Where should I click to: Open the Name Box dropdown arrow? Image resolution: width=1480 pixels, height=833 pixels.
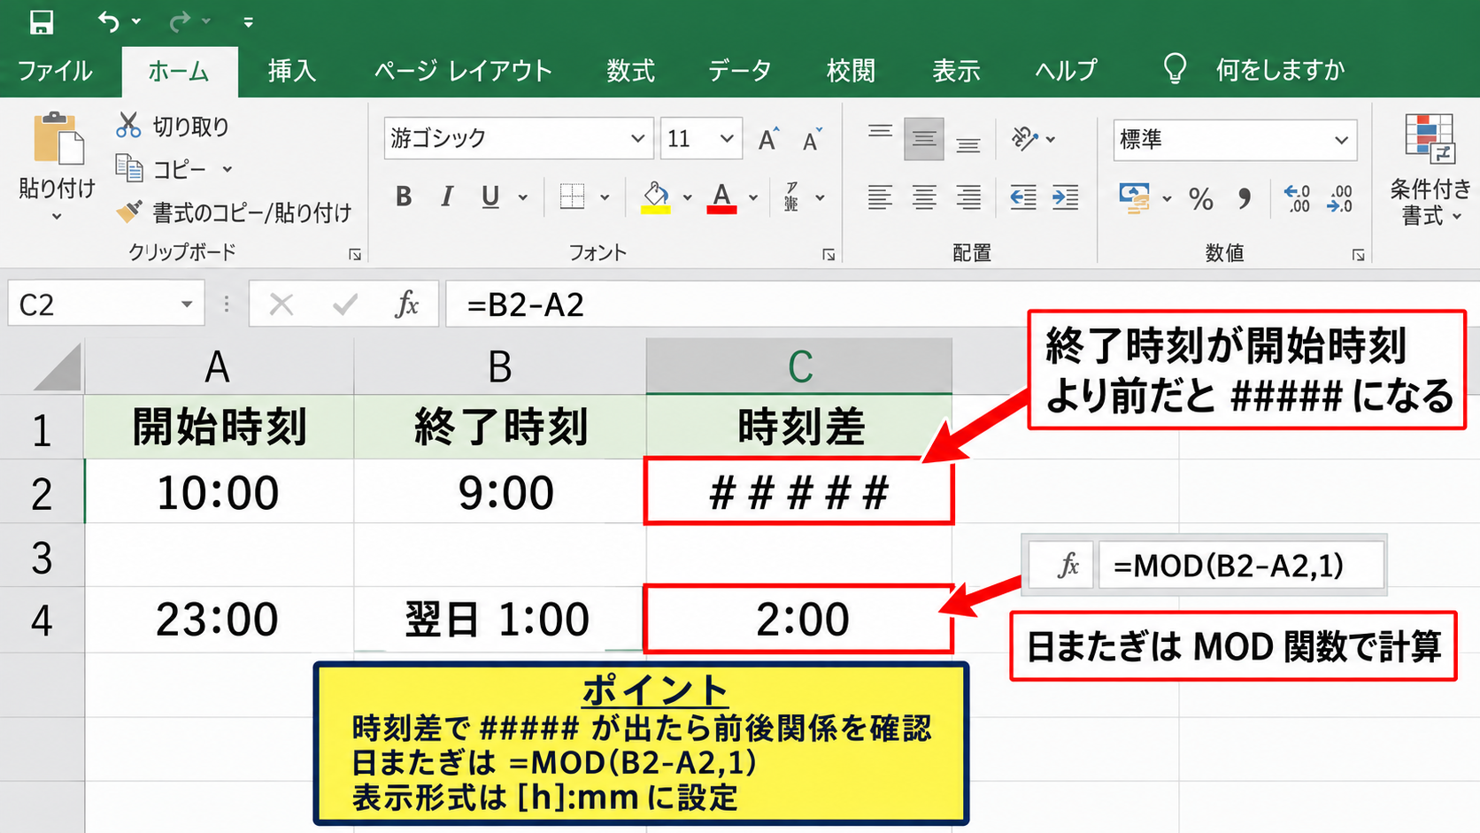pyautogui.click(x=187, y=305)
